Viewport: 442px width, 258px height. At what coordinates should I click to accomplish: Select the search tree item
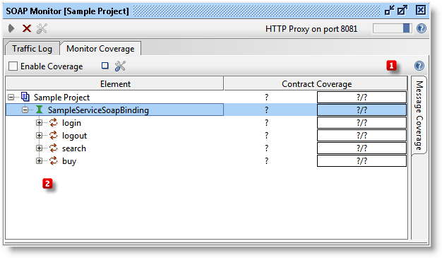(74, 148)
